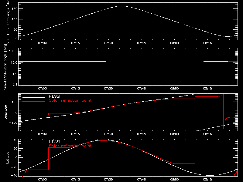Click the vertical white longitude wrap line
Viewport: 243px width, 182px height.
(x=197, y=112)
